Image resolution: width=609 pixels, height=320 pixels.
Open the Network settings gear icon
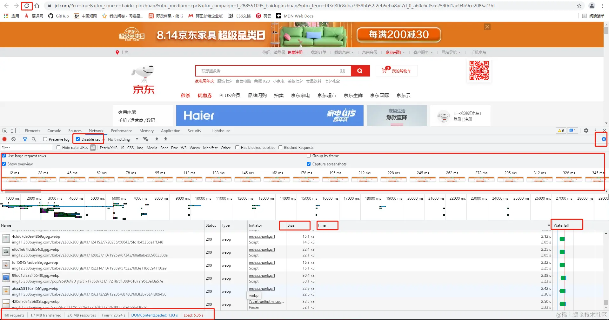(604, 139)
